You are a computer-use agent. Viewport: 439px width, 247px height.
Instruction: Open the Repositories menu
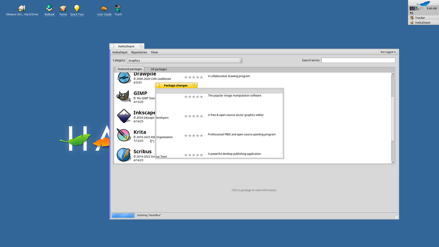pyautogui.click(x=139, y=52)
